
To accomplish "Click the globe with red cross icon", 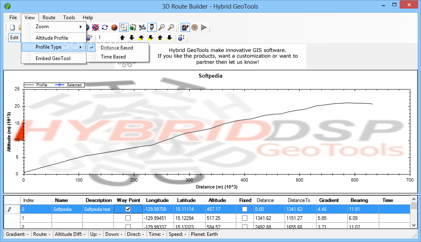I will (x=95, y=27).
